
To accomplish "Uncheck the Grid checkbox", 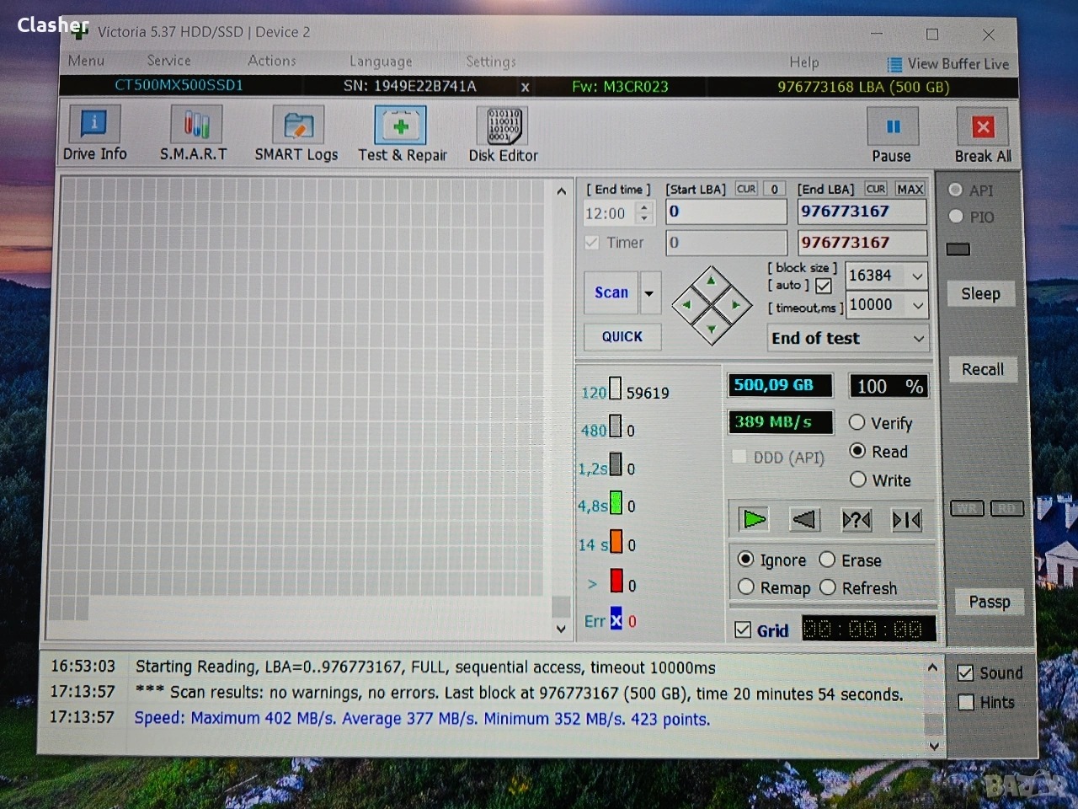I will coord(743,630).
